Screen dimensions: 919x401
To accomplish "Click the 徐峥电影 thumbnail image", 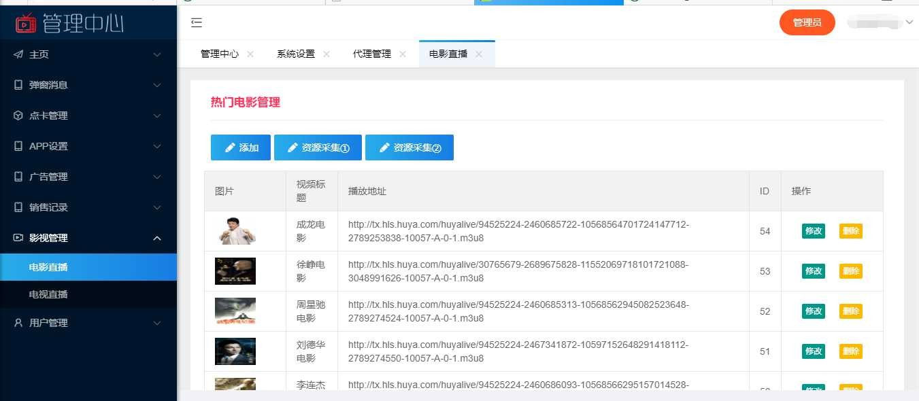I will click(235, 271).
